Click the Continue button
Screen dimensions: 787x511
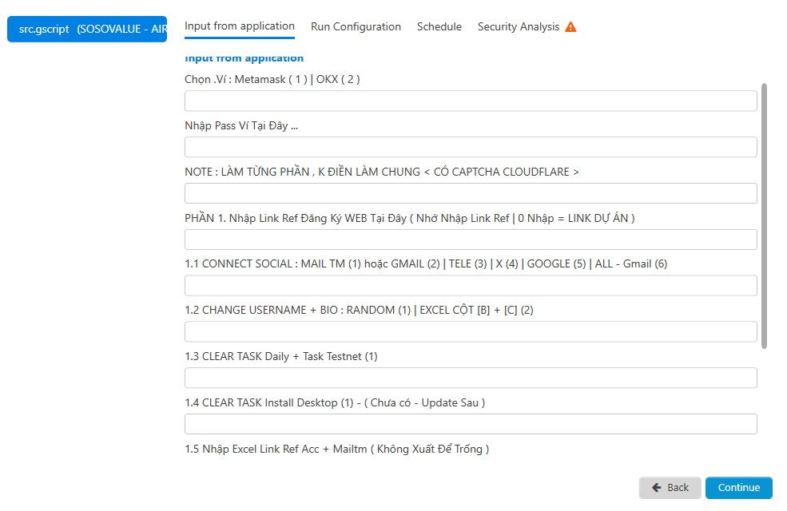pos(739,487)
